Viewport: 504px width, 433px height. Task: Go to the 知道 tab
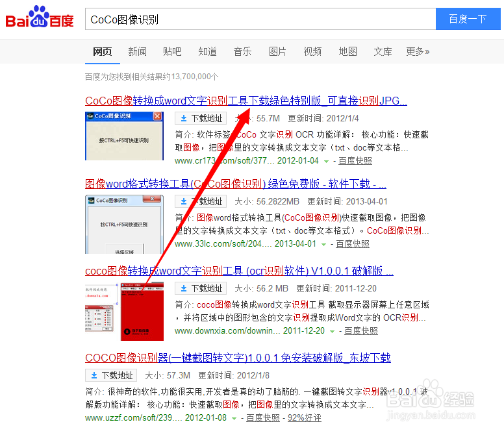[x=207, y=51]
